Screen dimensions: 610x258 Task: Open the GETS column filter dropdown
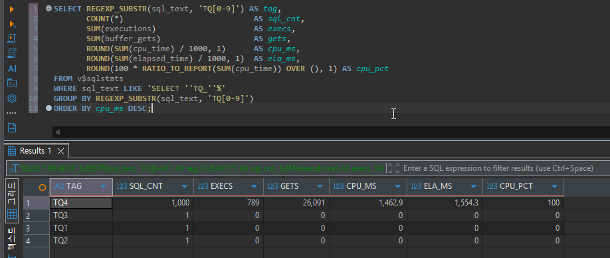click(320, 187)
